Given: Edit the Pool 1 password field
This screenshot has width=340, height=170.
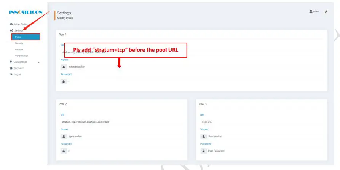Looking at the screenshot, I should pyautogui.click(x=195, y=81).
